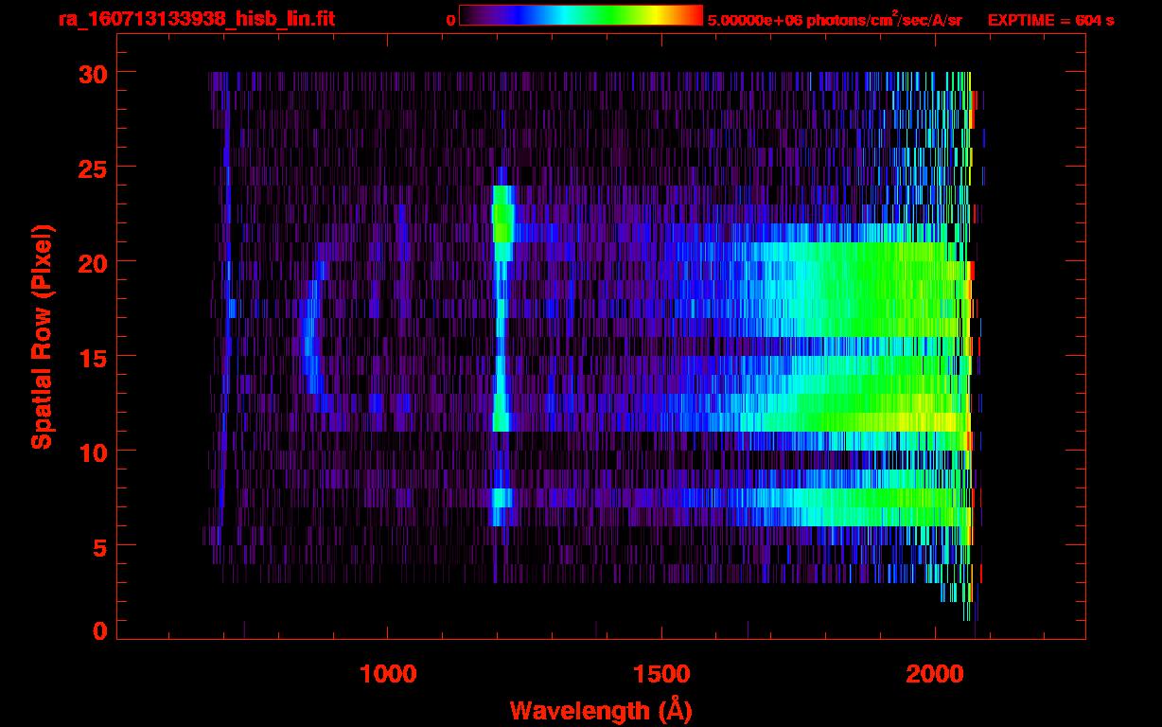Viewport: 1162px width, 727px height.
Task: Click the Spatial Row (Pixel) axis label
Action: tap(42, 336)
